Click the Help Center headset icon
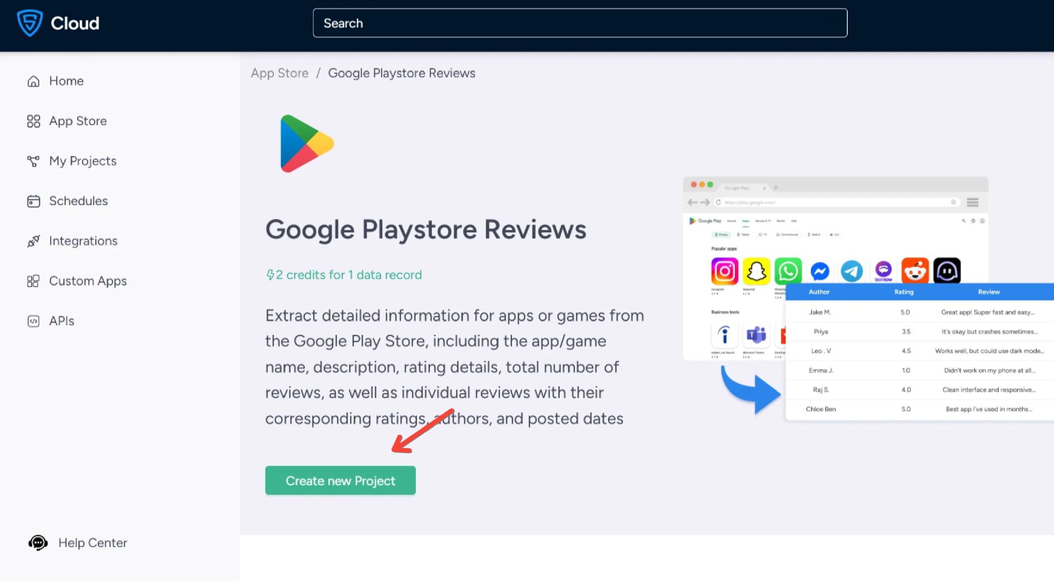The image size is (1054, 581). [38, 543]
